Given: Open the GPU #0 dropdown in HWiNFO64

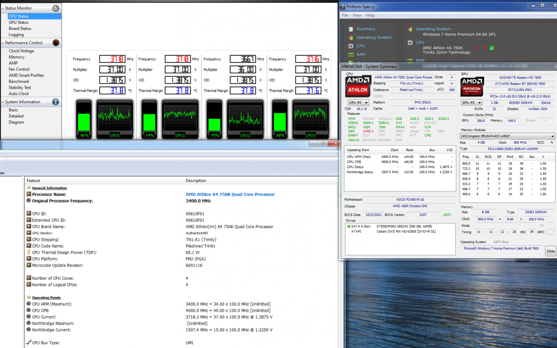Looking at the screenshot, I should 472,102.
